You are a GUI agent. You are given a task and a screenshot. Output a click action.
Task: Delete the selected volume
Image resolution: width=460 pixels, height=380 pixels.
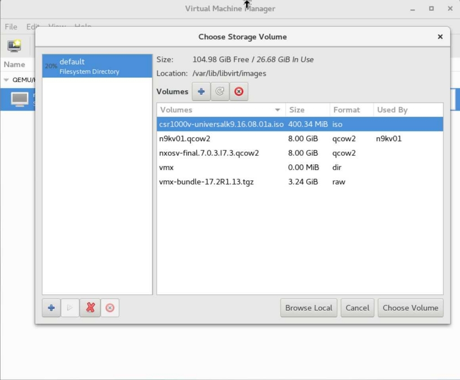coord(239,92)
